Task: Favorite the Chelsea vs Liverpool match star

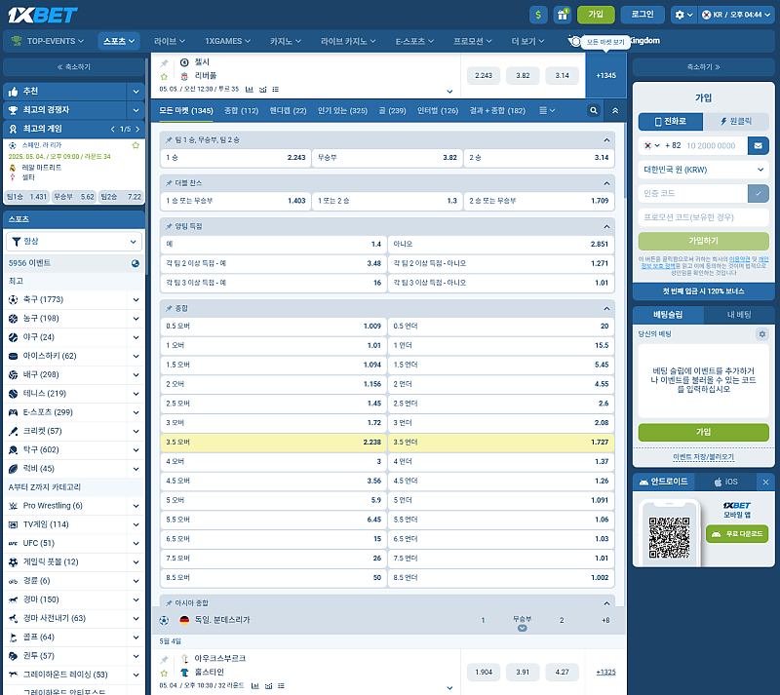Action: (x=165, y=75)
